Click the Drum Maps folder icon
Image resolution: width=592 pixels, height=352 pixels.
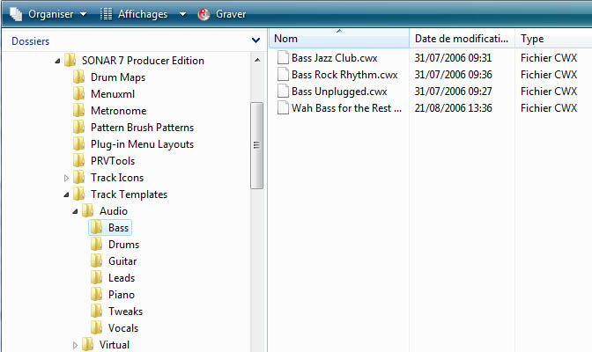(79, 77)
